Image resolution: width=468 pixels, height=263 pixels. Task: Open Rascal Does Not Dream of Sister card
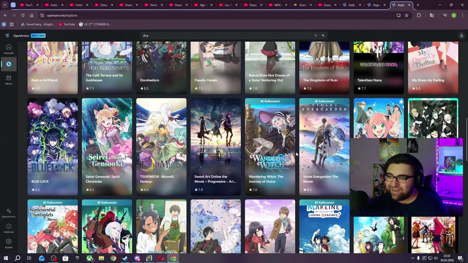pyautogui.click(x=270, y=68)
